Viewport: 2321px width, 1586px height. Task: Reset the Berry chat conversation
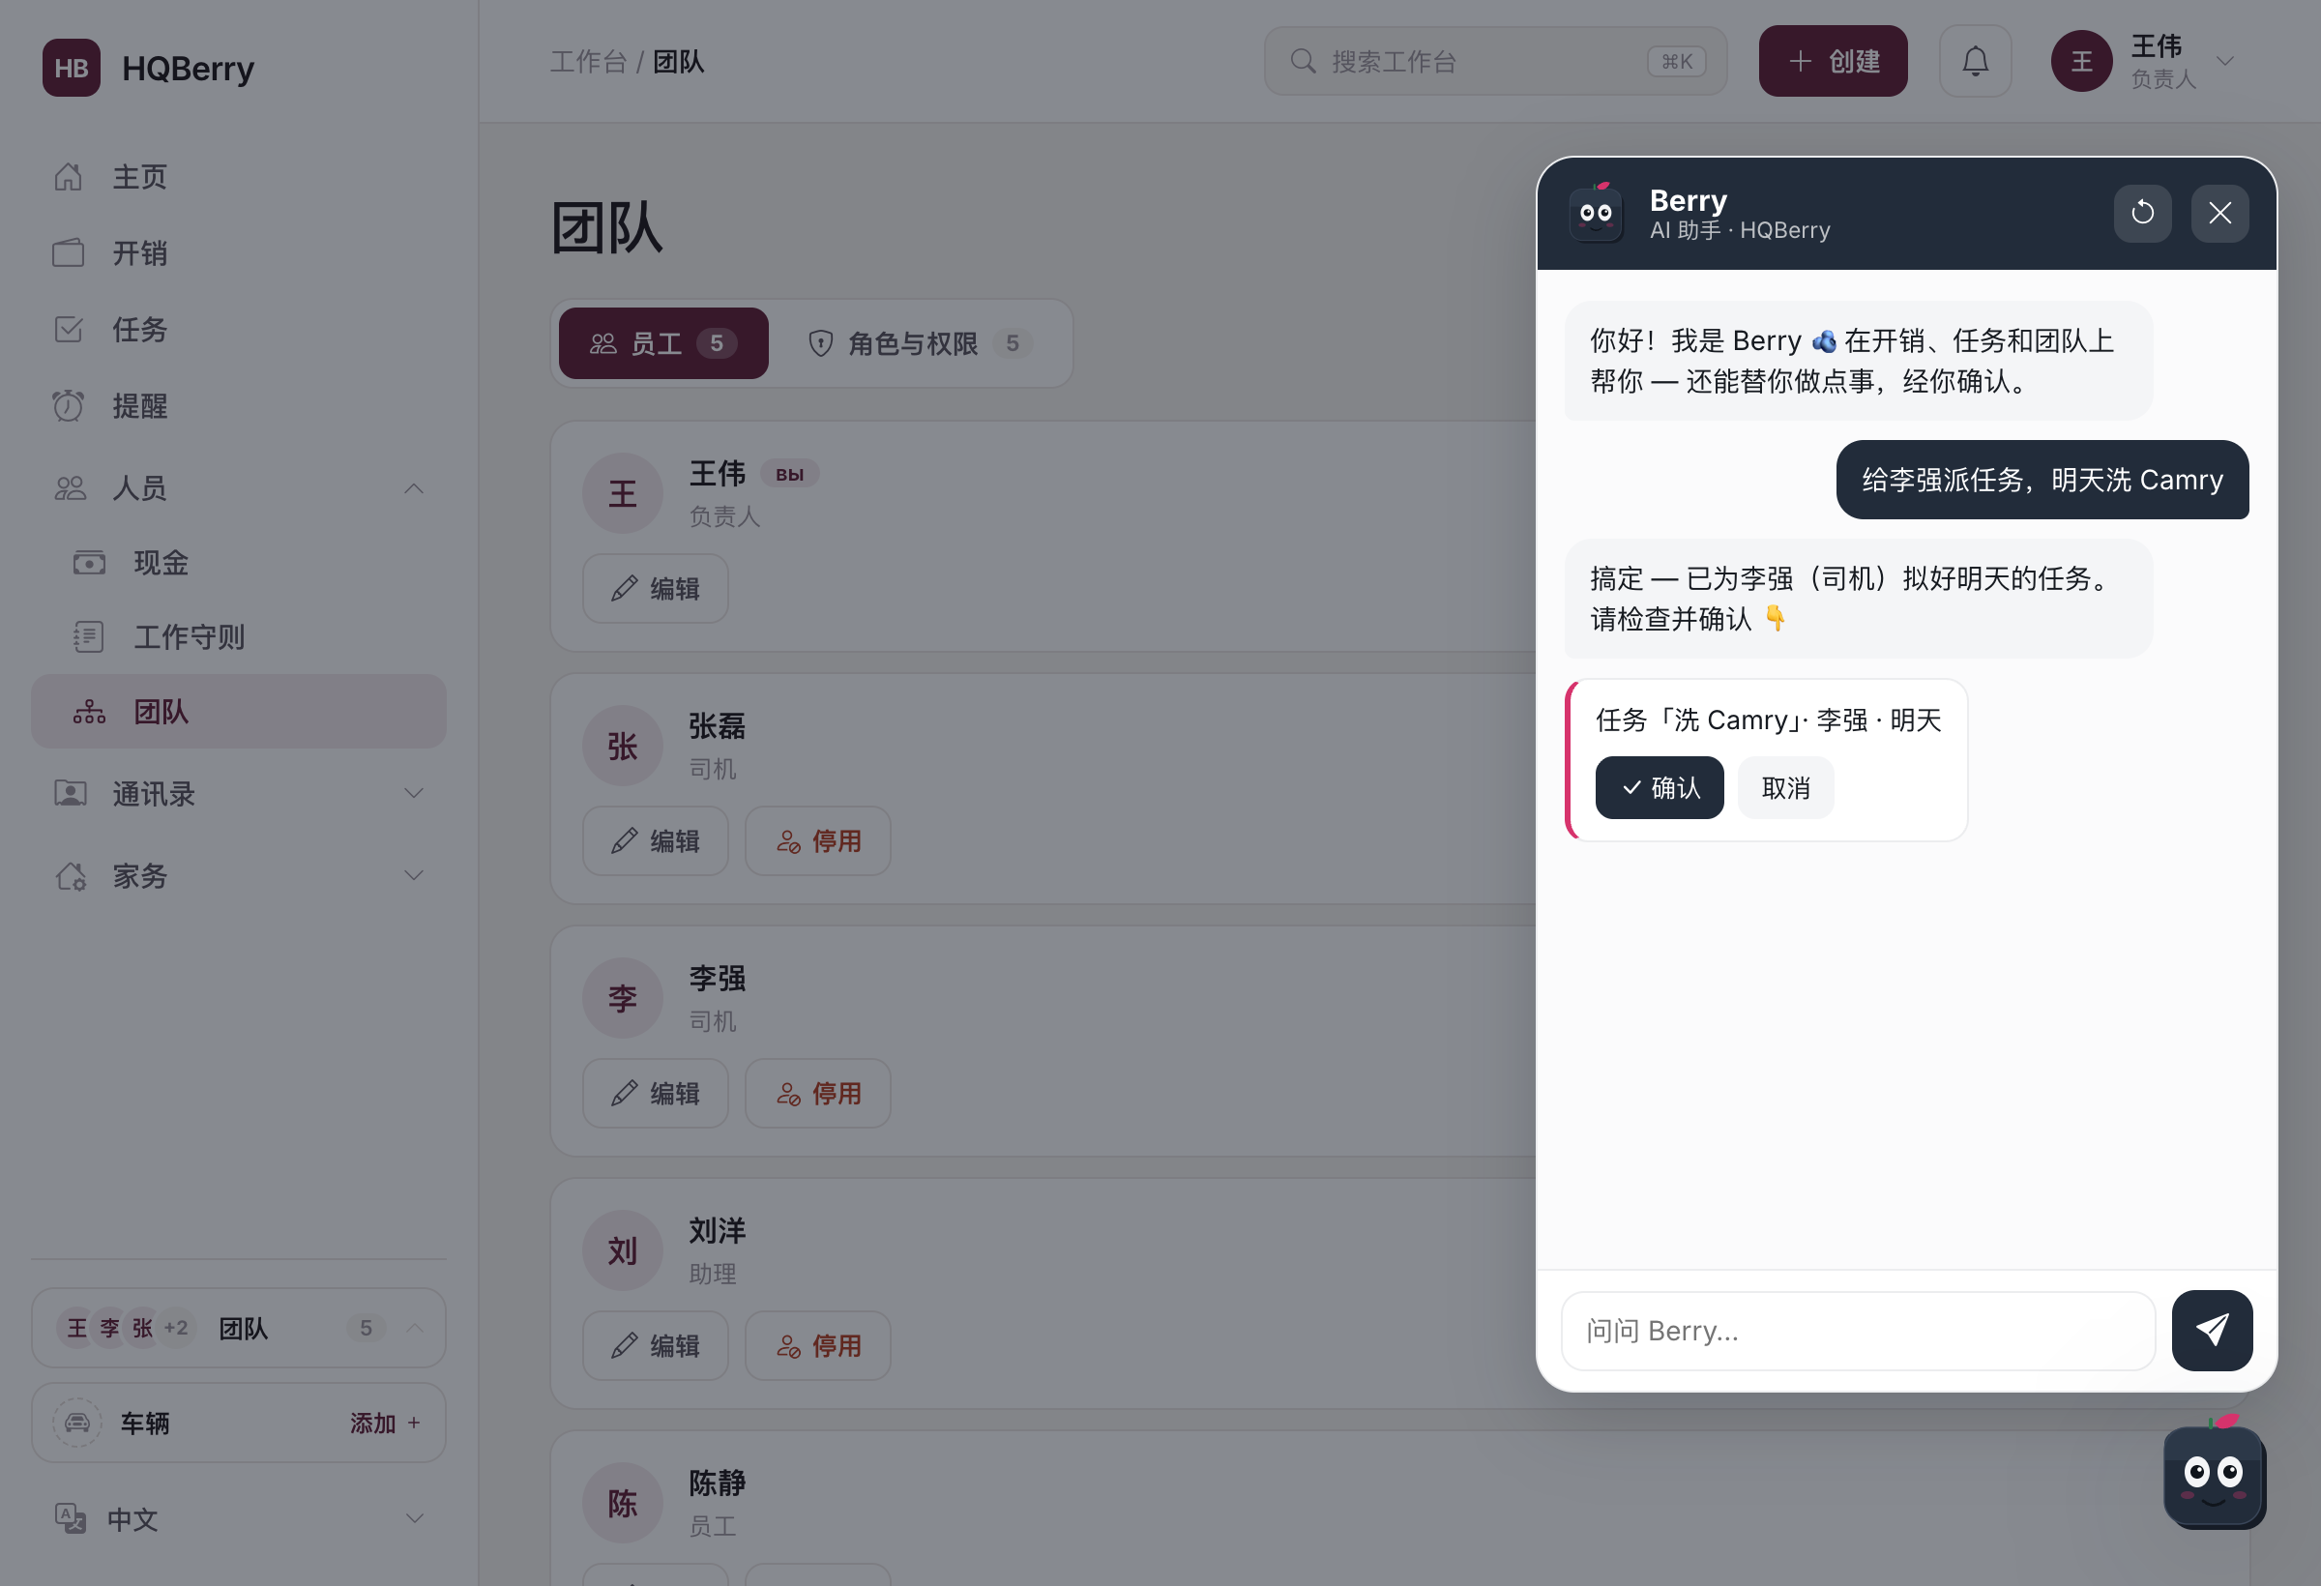pos(2142,213)
